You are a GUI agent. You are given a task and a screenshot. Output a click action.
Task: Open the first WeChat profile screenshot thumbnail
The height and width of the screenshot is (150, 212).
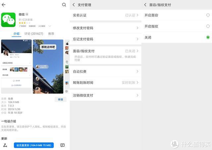17,66
